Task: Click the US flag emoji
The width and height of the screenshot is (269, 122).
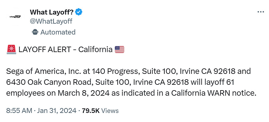Action: (x=120, y=49)
